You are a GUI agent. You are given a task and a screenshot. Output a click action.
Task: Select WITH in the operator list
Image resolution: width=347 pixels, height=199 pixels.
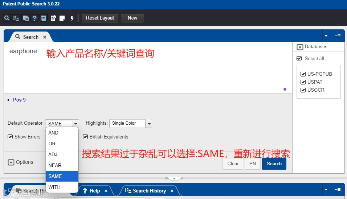(x=62, y=187)
